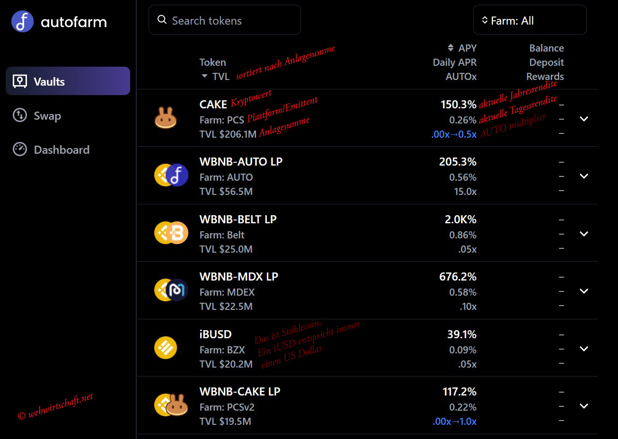Viewport: 618px width, 439px height.
Task: Expand the WBNB-BELT LP vault row
Action: click(x=584, y=234)
